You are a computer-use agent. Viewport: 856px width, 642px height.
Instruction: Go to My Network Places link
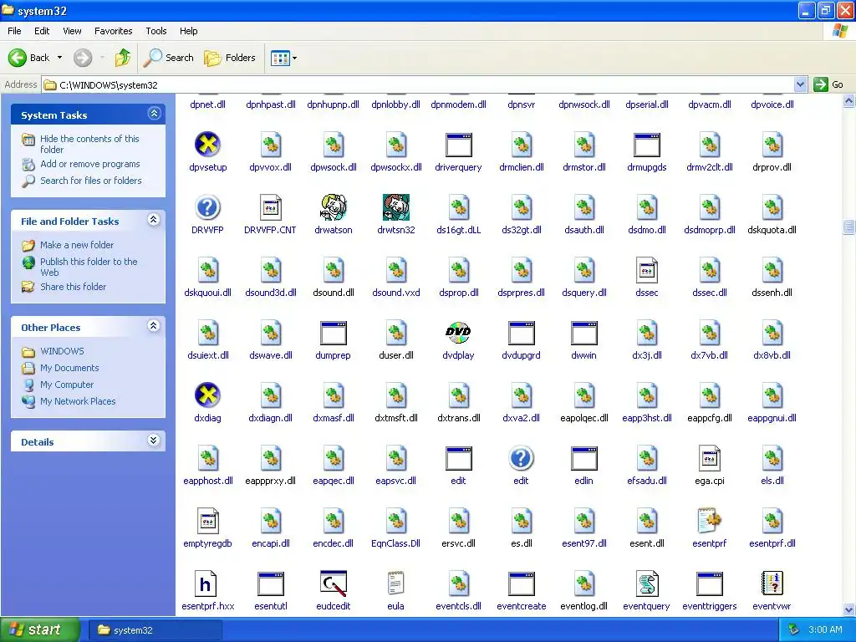pyautogui.click(x=78, y=401)
